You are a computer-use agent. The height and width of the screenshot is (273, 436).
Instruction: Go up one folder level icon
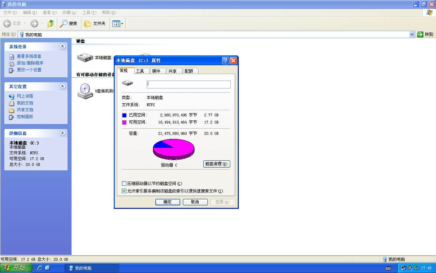(51, 24)
